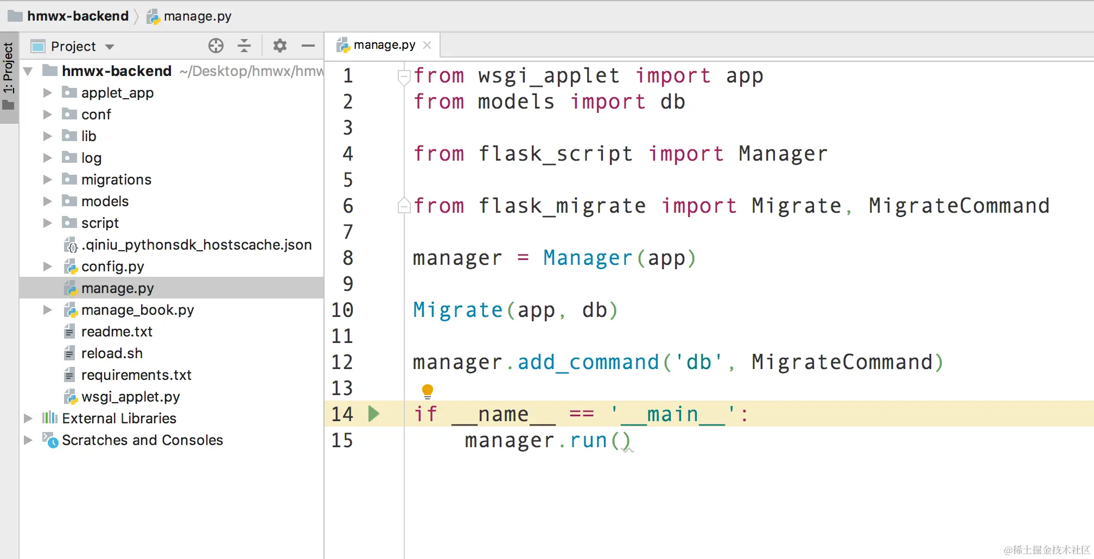
Task: Click the migrations folder icon
Action: pyautogui.click(x=69, y=180)
